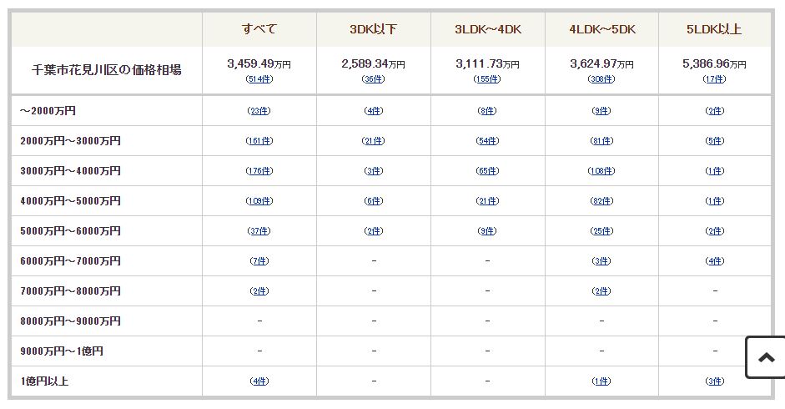The image size is (785, 409).
Task: Select 161件 in the 2000万円~3000万円 row
Action: click(x=259, y=141)
